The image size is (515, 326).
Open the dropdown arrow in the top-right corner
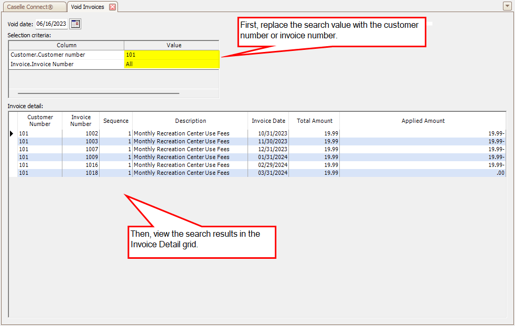[507, 6]
